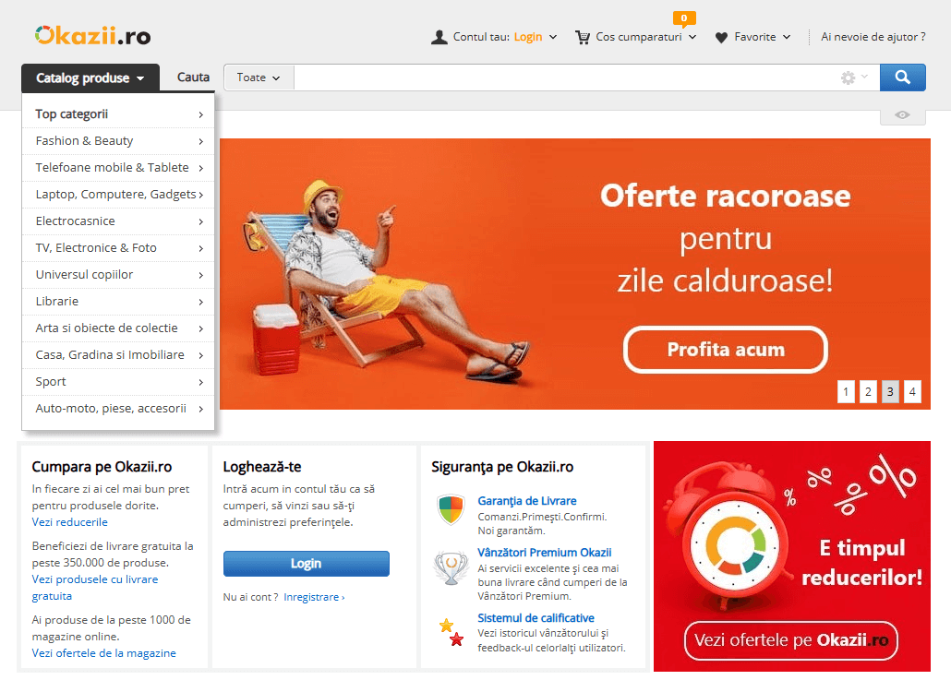Expand Fashion & Beauty chevron
The image size is (951, 692).
point(200,141)
